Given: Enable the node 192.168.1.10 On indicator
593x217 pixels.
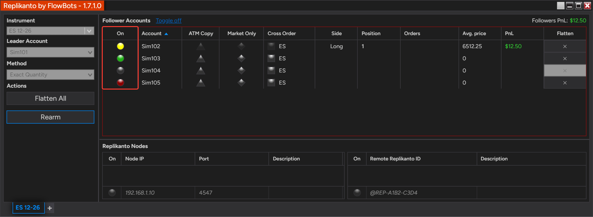Looking at the screenshot, I should click(x=112, y=193).
